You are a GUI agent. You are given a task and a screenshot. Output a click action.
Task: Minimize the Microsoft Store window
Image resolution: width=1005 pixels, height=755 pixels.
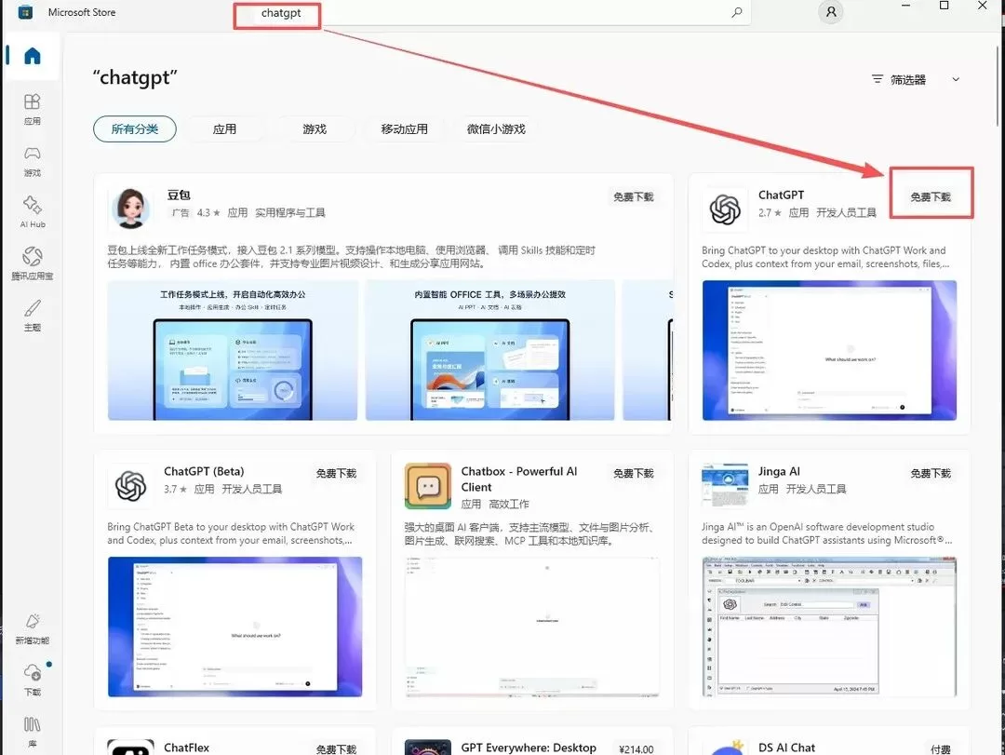(905, 6)
